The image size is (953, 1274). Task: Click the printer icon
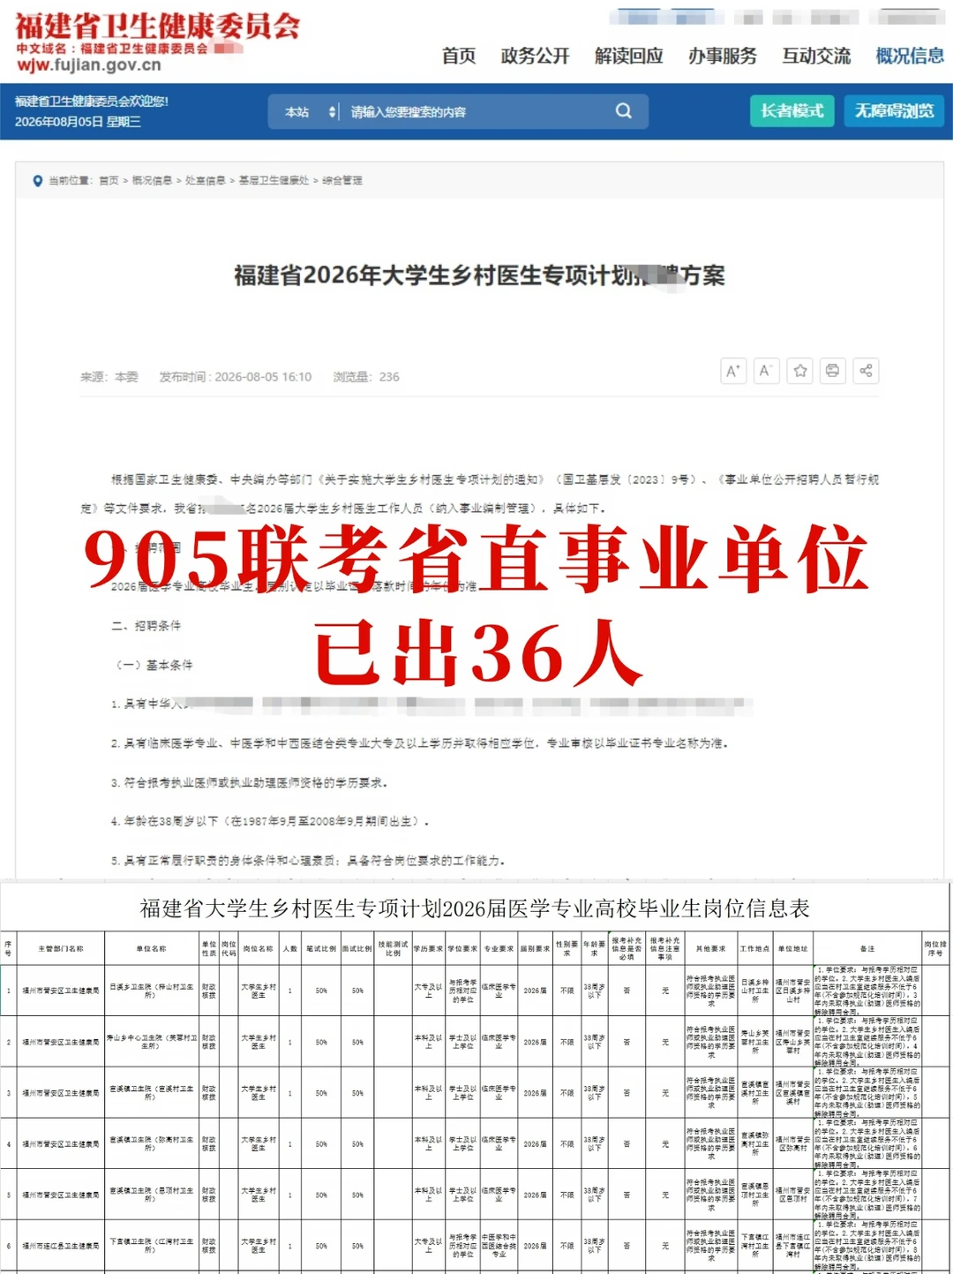click(x=832, y=371)
